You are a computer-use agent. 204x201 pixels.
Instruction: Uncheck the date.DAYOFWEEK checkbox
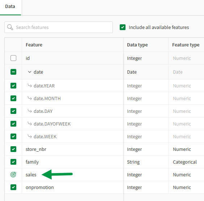tap(13, 124)
